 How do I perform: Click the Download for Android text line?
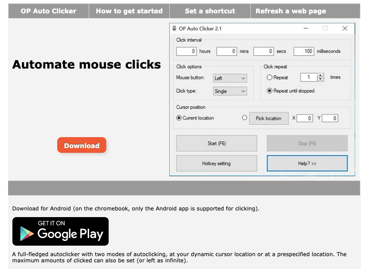click(x=136, y=209)
